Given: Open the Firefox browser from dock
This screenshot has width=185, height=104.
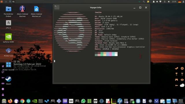Looking at the screenshot, I should point(10,101).
